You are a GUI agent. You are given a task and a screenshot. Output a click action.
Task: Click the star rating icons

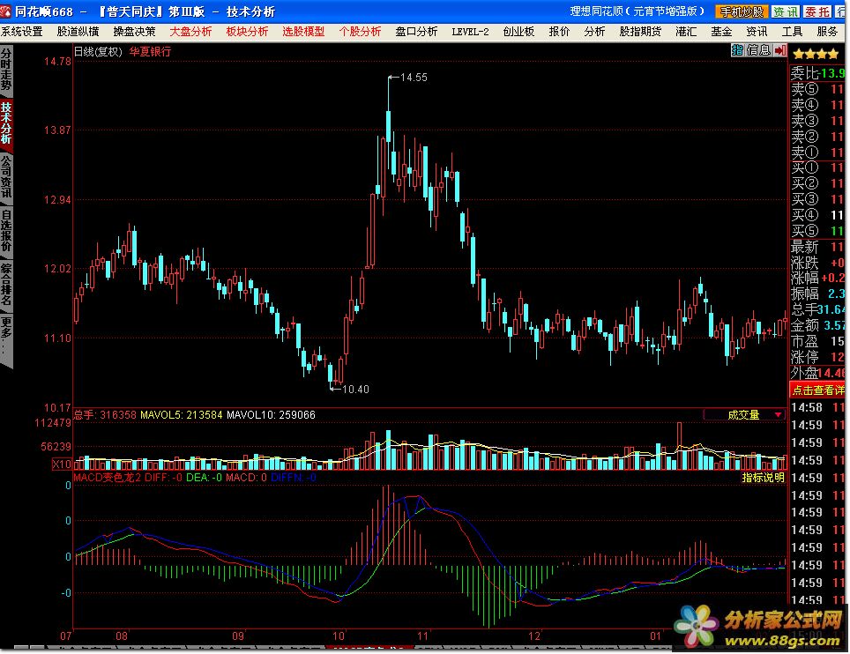pos(816,54)
